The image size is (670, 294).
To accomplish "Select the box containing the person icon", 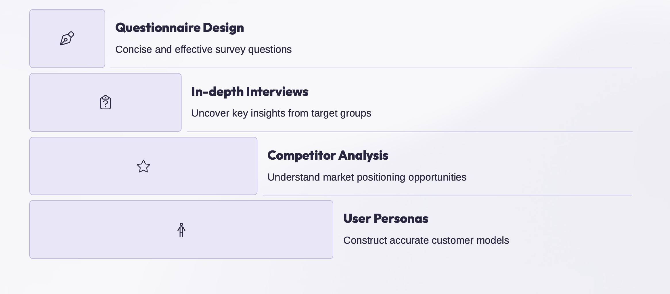I will point(181,230).
